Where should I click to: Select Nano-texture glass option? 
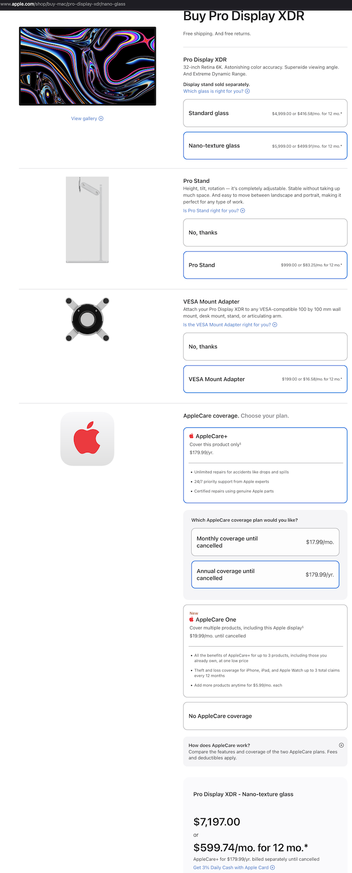pos(265,146)
